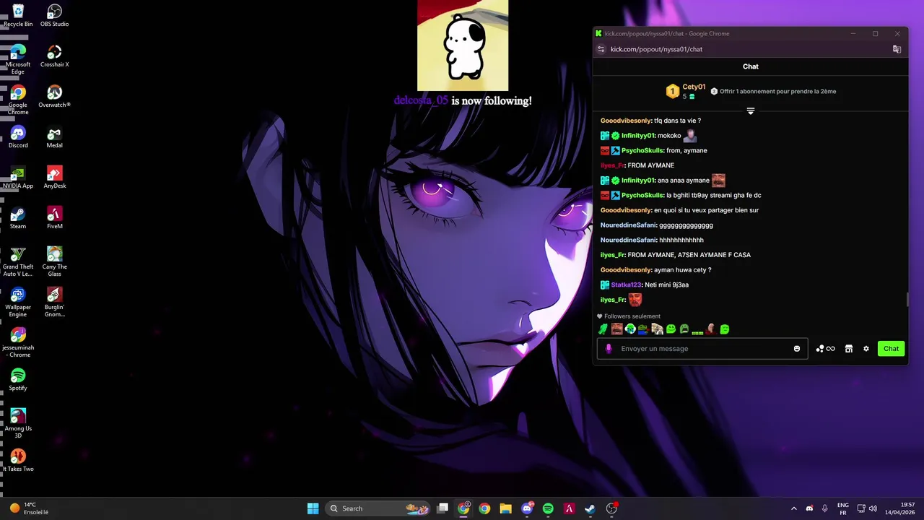Screen dimensions: 924x520
Task: Select the NVIDIA App desktop icon
Action: click(x=18, y=177)
